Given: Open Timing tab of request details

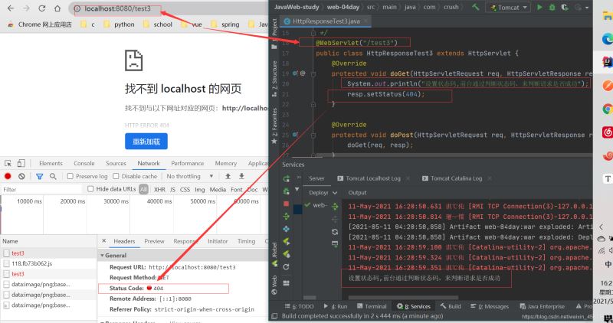Looking at the screenshot, I should (x=246, y=241).
